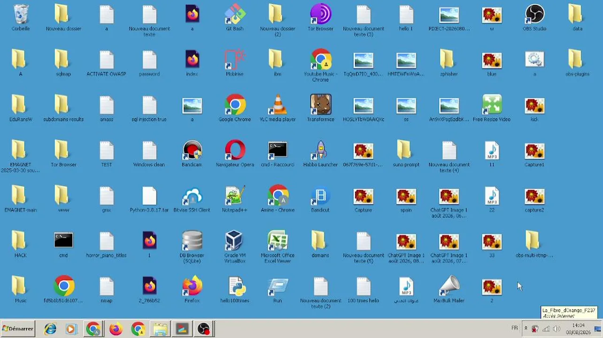This screenshot has width=603, height=338.
Task: Select the zphisher folder
Action: (449, 63)
